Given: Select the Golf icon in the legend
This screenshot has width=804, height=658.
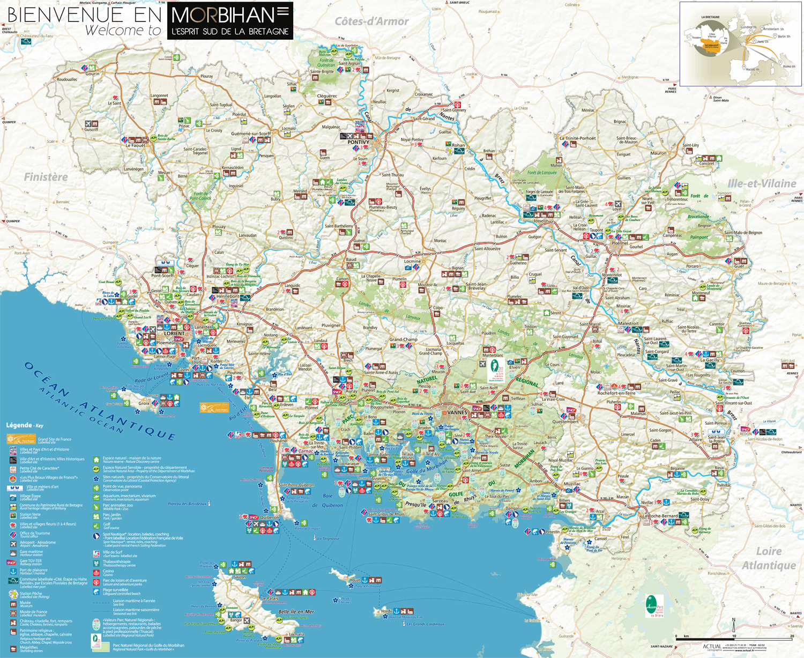Looking at the screenshot, I should click(96, 525).
